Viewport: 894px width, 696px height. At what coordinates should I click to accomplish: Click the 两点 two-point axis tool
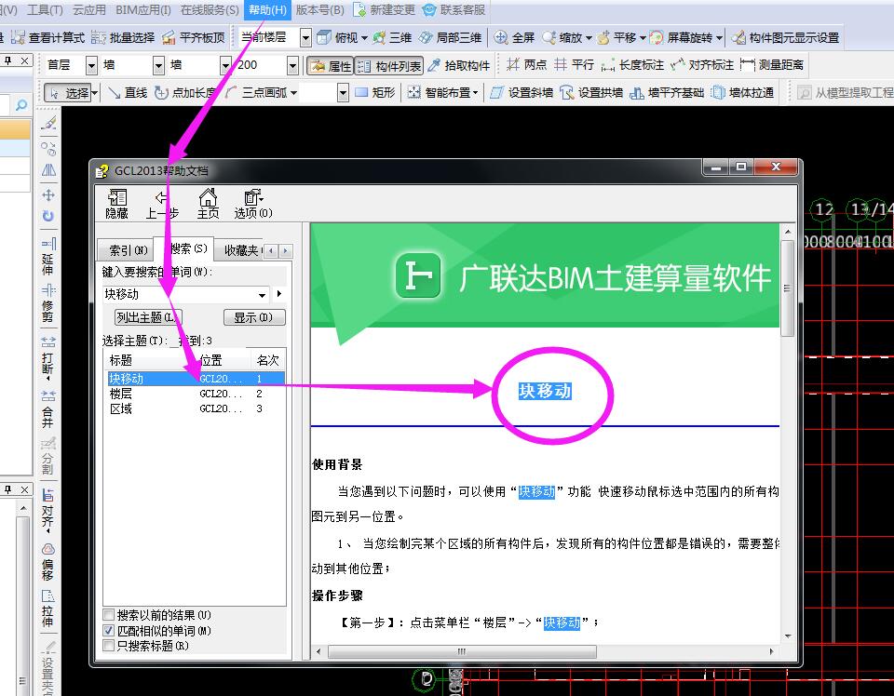coord(526,65)
